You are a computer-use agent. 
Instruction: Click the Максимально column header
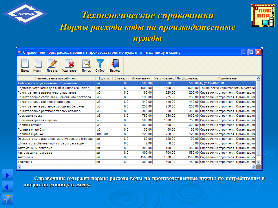coord(164,78)
